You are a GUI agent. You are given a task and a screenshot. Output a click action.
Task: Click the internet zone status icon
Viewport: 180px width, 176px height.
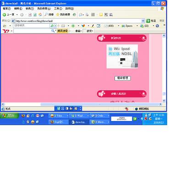[x=142, y=109]
